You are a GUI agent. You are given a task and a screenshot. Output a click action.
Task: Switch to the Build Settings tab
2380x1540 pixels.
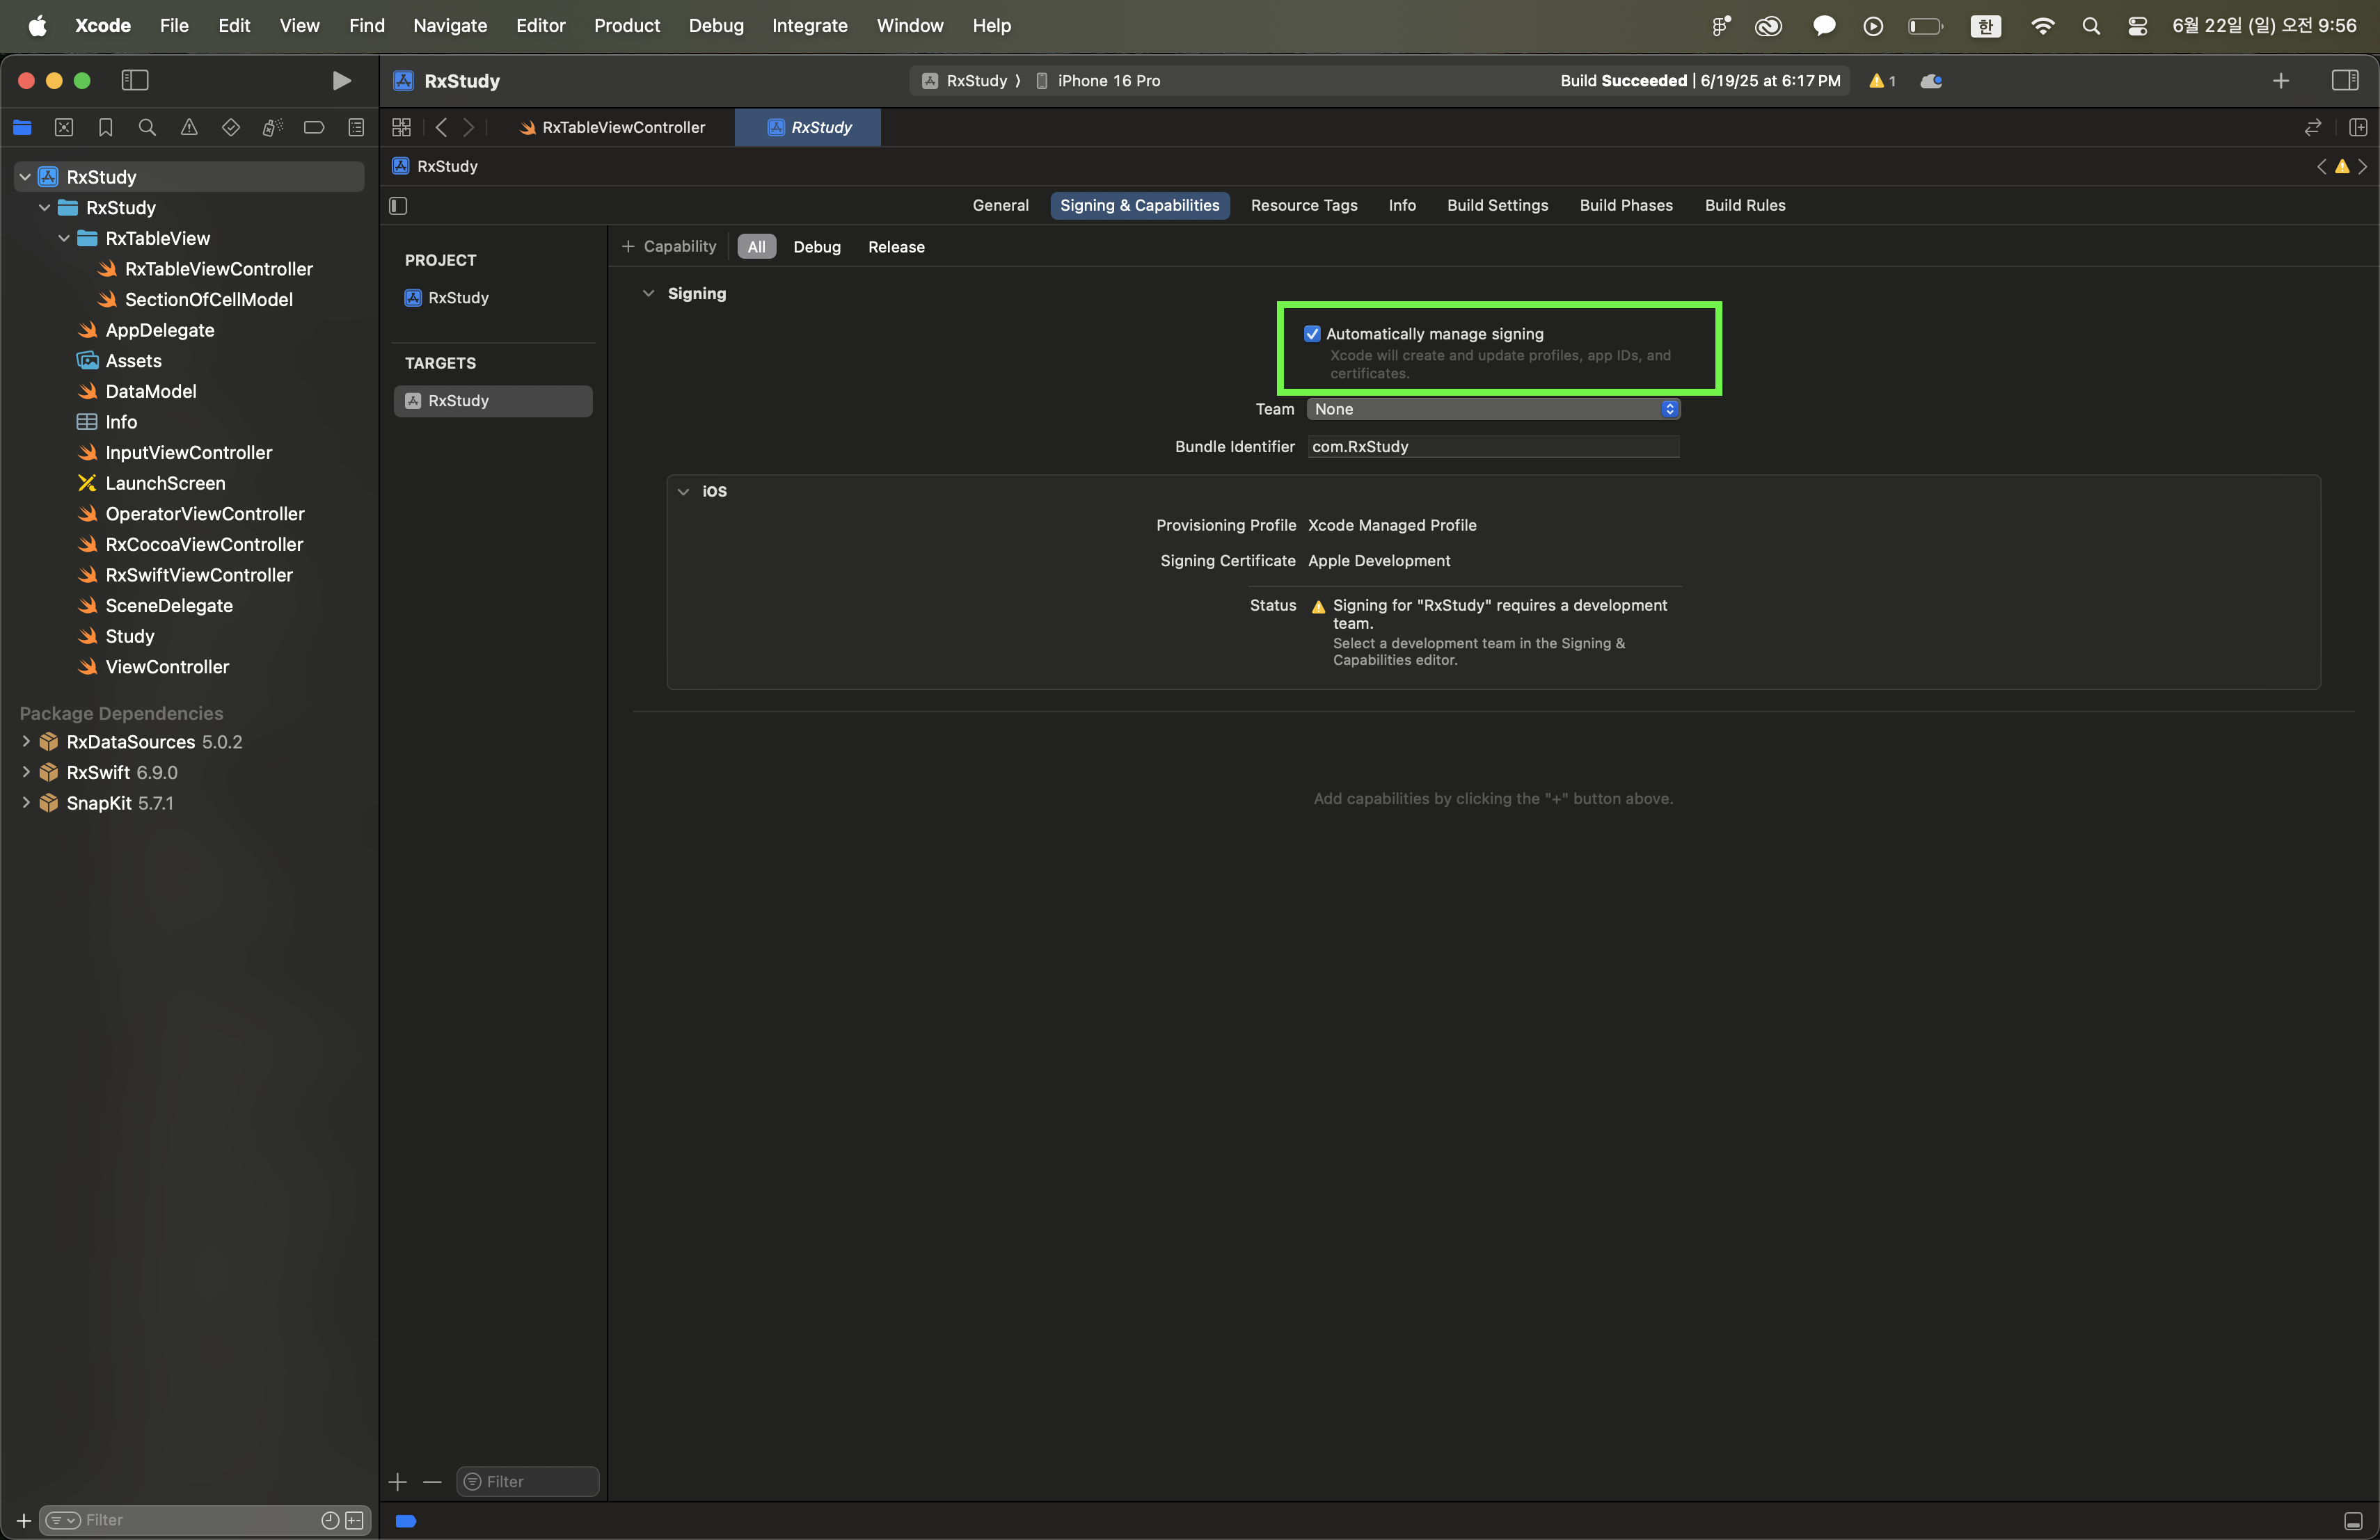tap(1497, 205)
